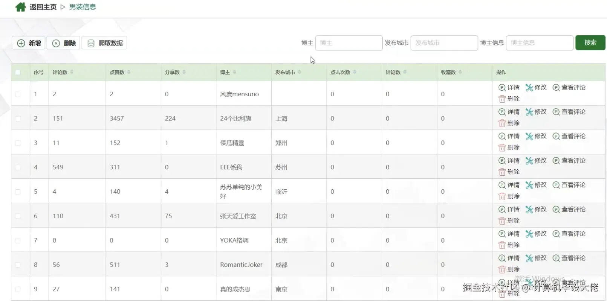
Task: Click the toolbar 删除 button
Action: (64, 43)
